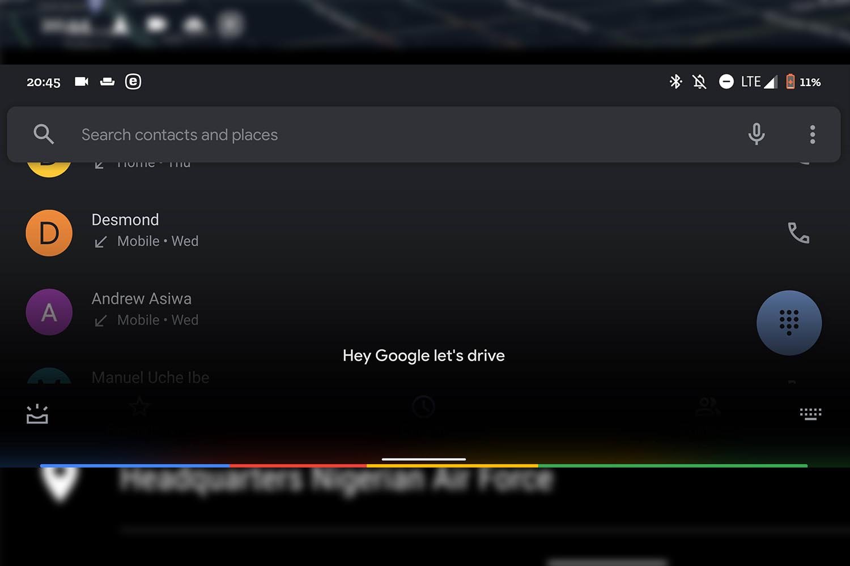
Task: Open the Assistant snapshot tray icon
Action: (37, 414)
